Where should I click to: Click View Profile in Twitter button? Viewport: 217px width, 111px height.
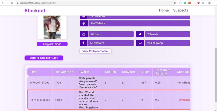96,51
